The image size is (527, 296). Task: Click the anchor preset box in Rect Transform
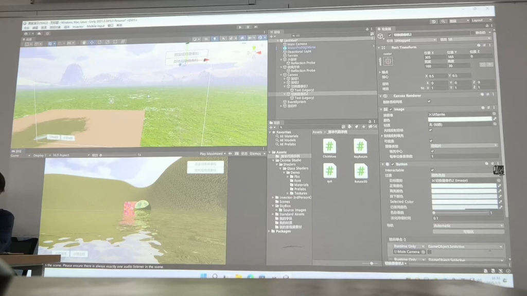pos(388,62)
